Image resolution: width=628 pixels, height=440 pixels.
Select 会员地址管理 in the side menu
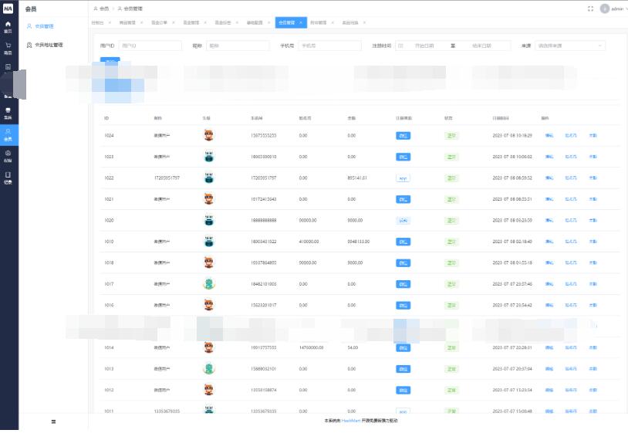pos(49,46)
